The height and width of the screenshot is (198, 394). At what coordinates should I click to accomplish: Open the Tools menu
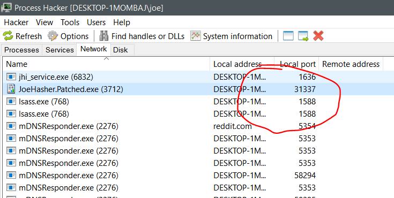(x=70, y=22)
